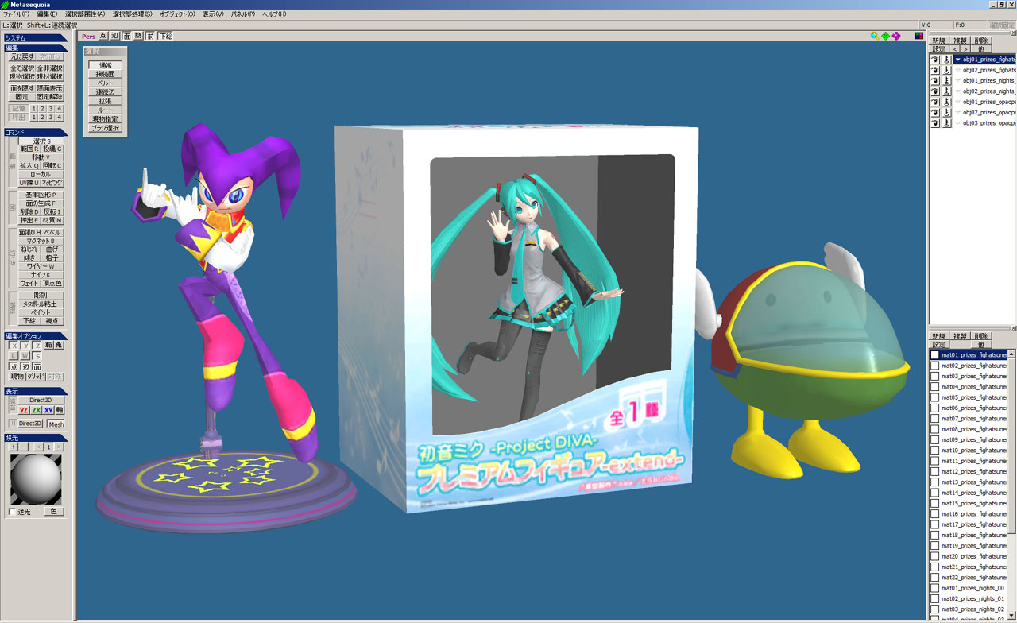
Task: Activate the 基本図形 P primitive command
Action: pos(42,195)
